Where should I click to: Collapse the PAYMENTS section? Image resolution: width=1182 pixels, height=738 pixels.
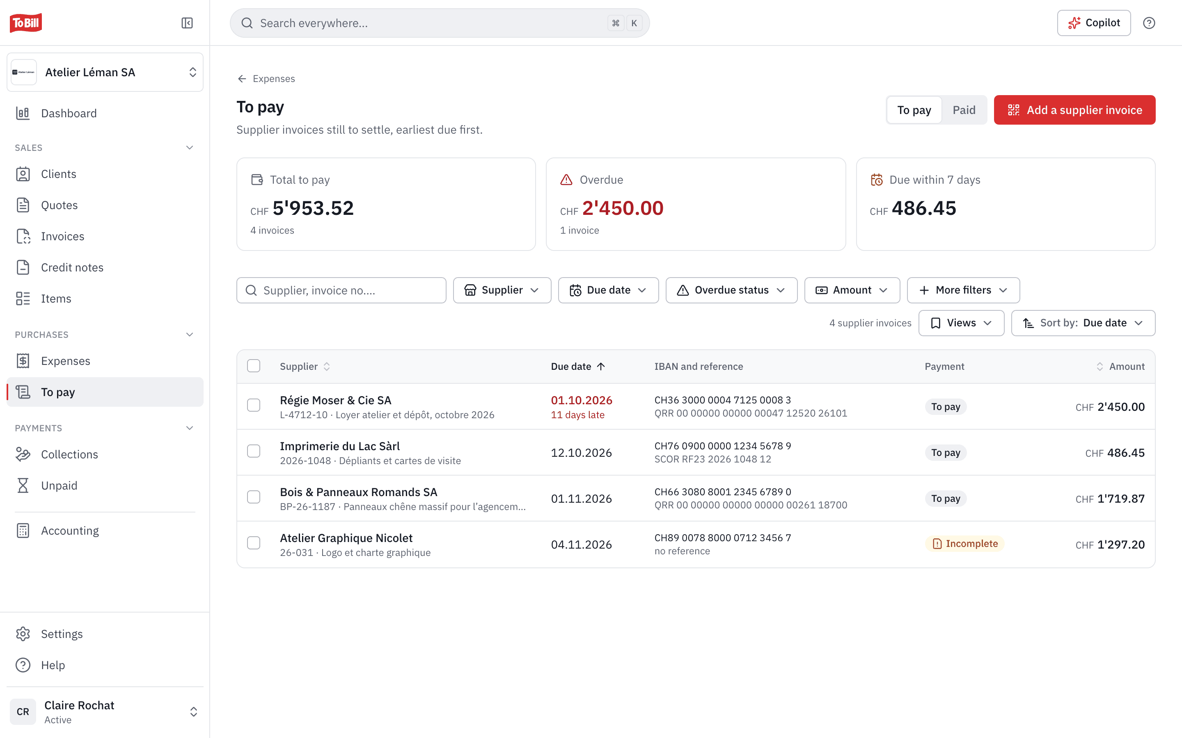190,428
